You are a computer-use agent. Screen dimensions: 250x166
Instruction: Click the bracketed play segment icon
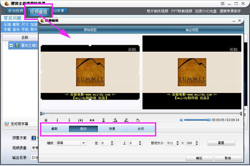80,120
